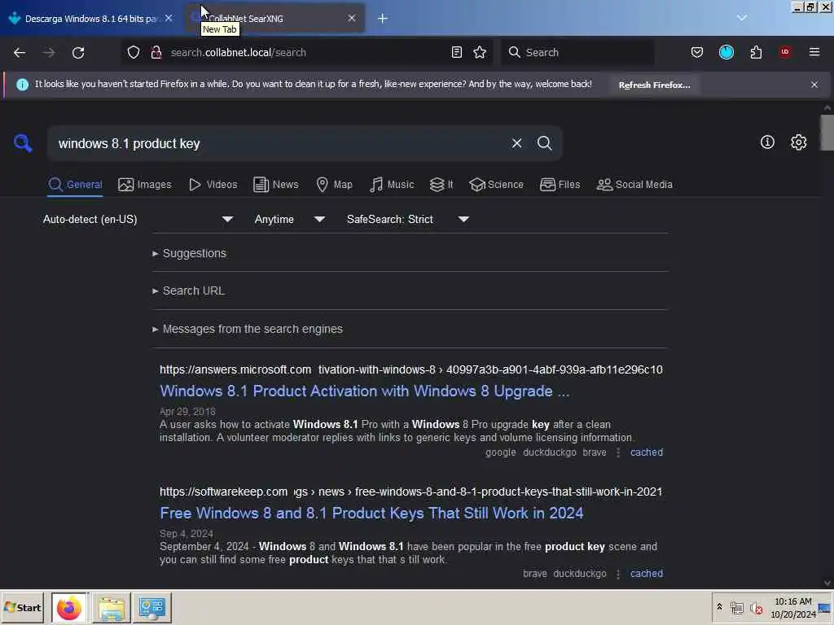Open the extensions puzzle piece icon
This screenshot has height=625, width=834.
756,52
